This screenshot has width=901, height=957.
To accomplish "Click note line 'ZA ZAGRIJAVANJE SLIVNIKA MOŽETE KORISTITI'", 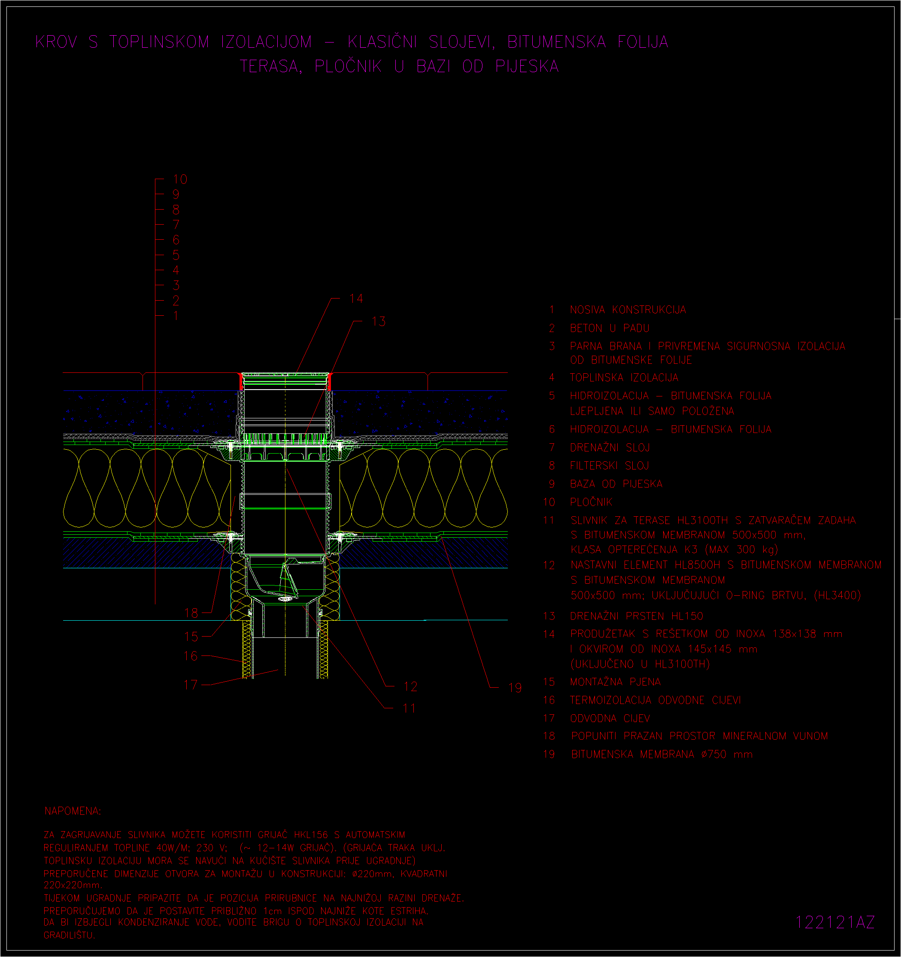I will [148, 835].
